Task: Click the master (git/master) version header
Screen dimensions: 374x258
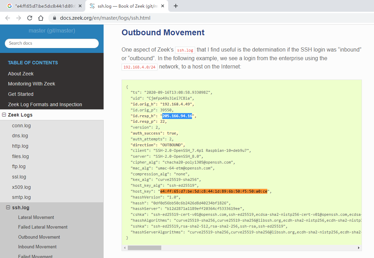Action: [x=52, y=31]
